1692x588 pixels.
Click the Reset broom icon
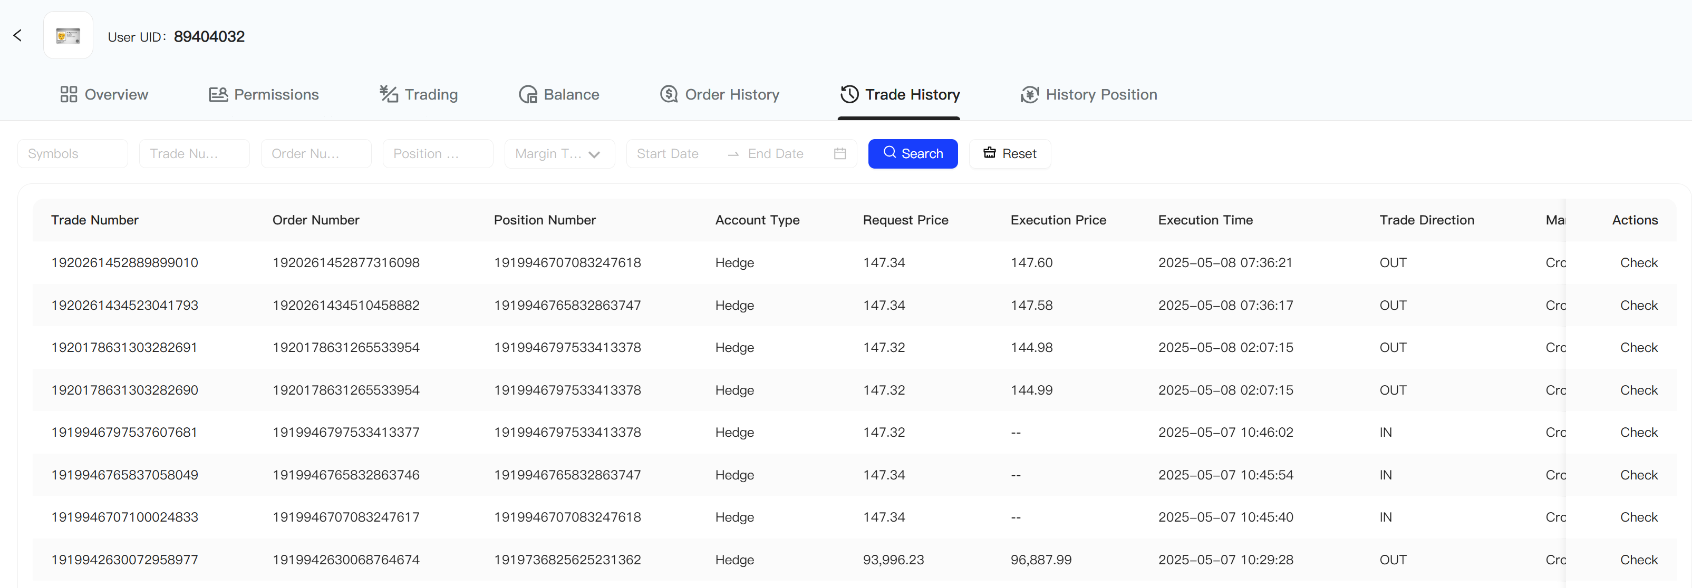tap(989, 153)
